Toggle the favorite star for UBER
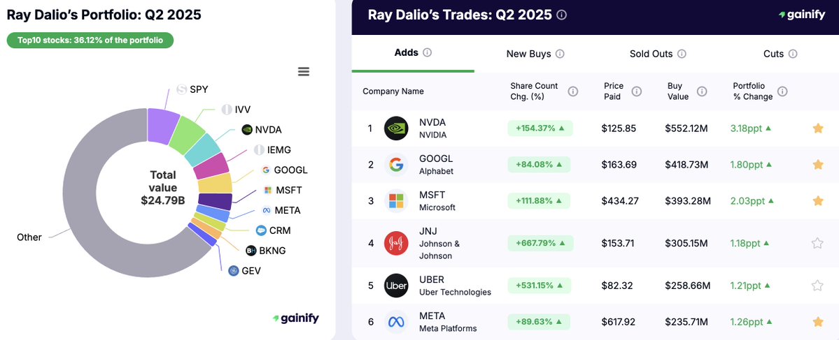 click(x=817, y=286)
